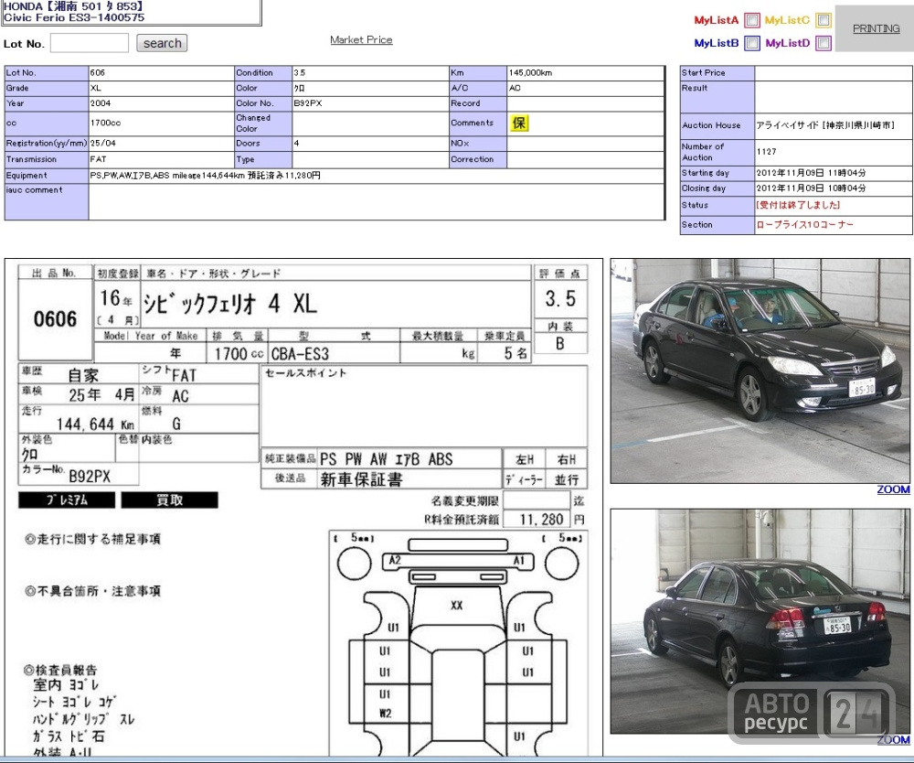Select the 145,000km mileage value
This screenshot has width=914, height=763.
pos(530,73)
